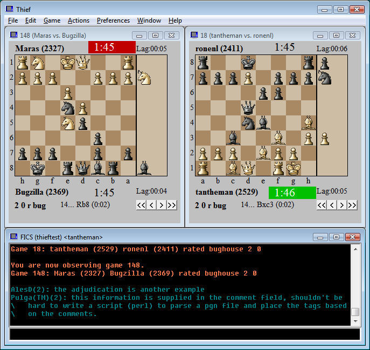The height and width of the screenshot is (350, 370).
Task: Jump to first move in Maras vs. Bugzilla game
Action: 141,205
